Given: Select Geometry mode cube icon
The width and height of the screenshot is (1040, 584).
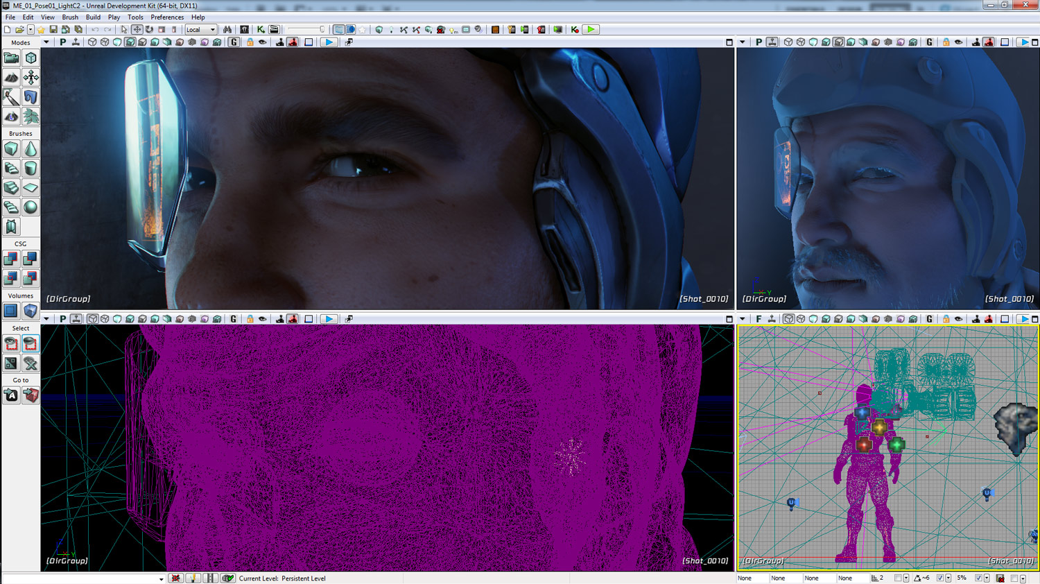Looking at the screenshot, I should click(x=31, y=58).
